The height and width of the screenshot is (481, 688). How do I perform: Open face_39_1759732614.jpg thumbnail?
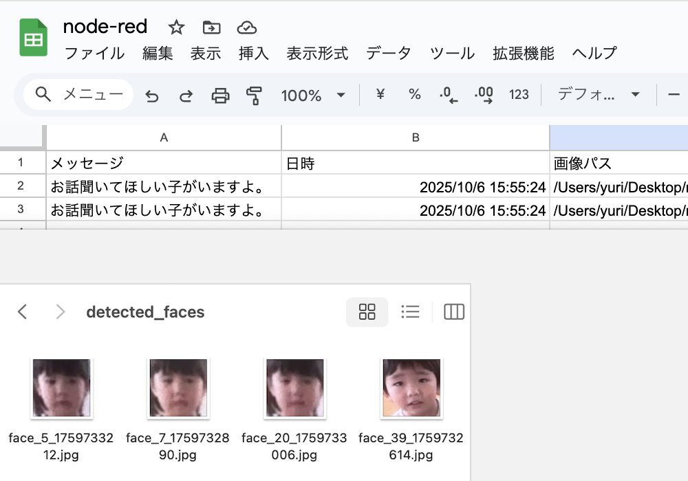click(x=411, y=388)
